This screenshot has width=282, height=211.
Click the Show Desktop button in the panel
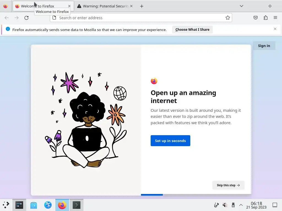click(x=275, y=205)
